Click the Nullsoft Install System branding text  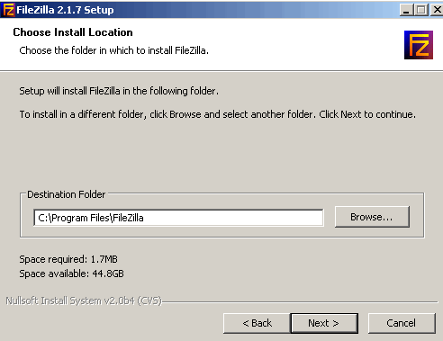[x=84, y=301]
